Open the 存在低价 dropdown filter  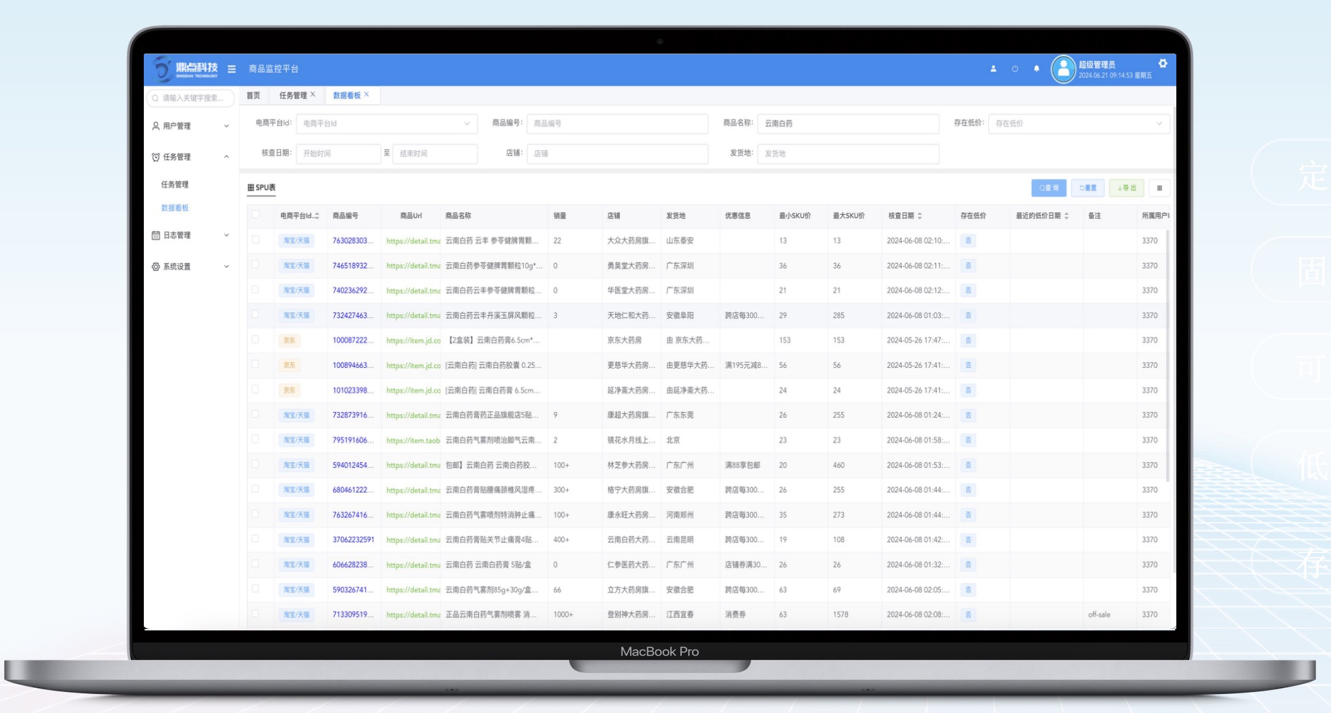click(x=1078, y=123)
